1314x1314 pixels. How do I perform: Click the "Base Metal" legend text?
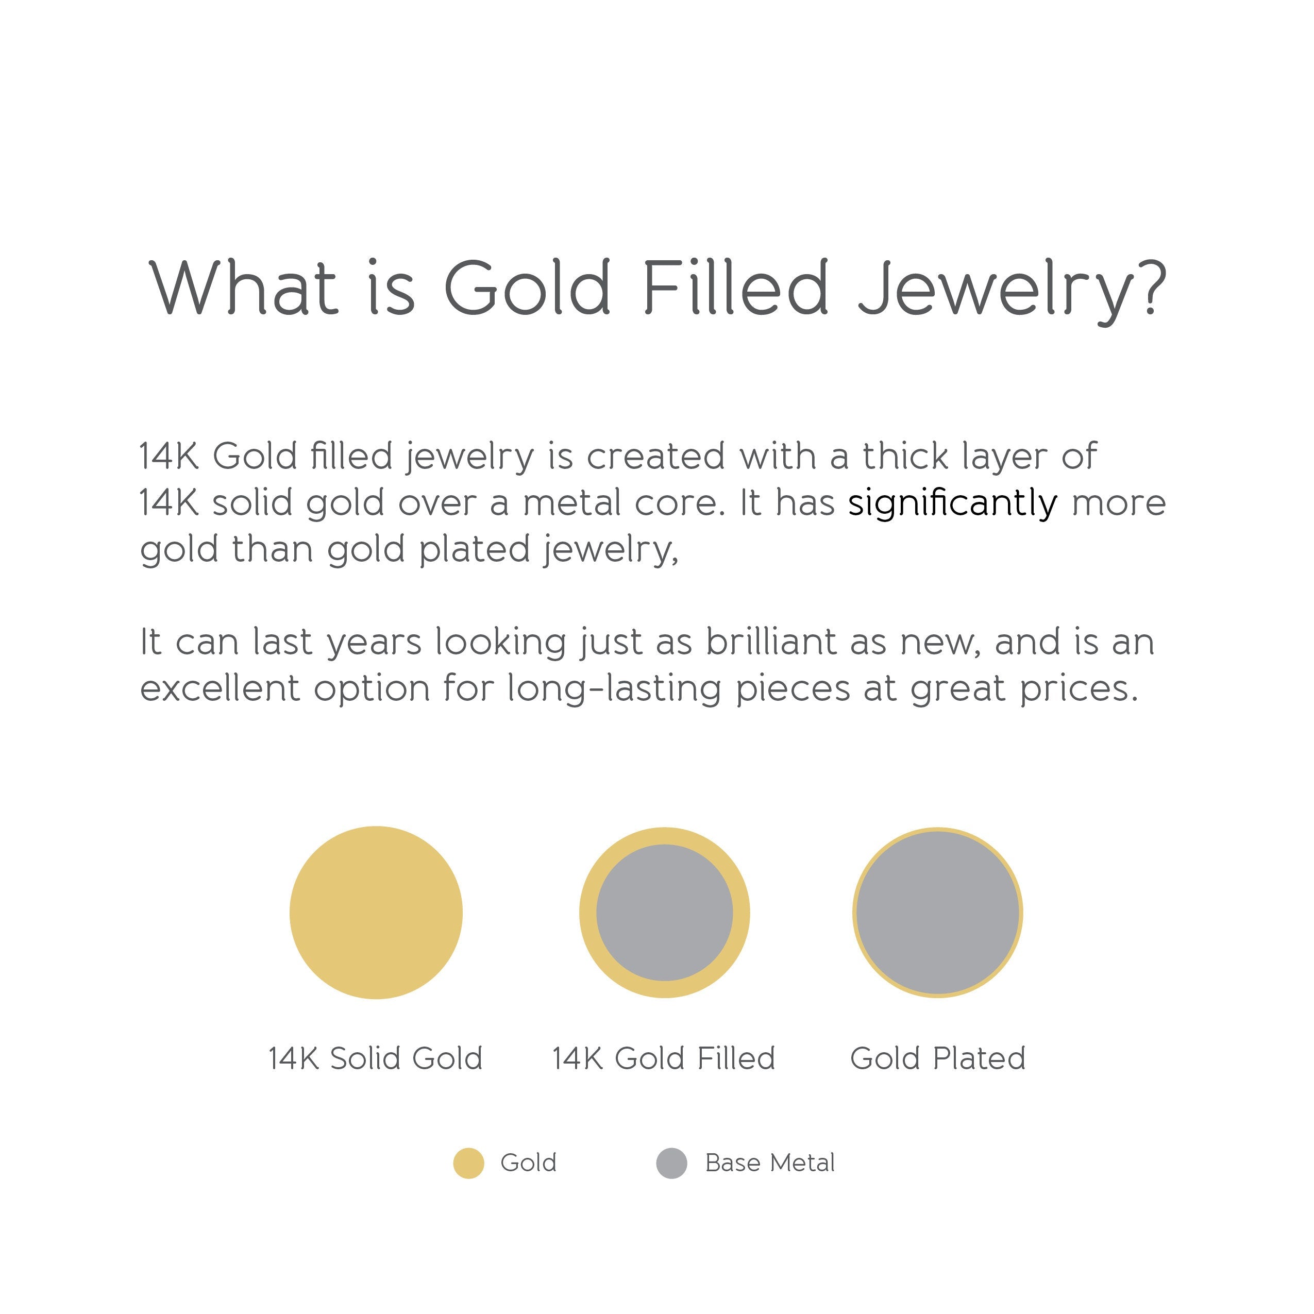(x=770, y=1163)
